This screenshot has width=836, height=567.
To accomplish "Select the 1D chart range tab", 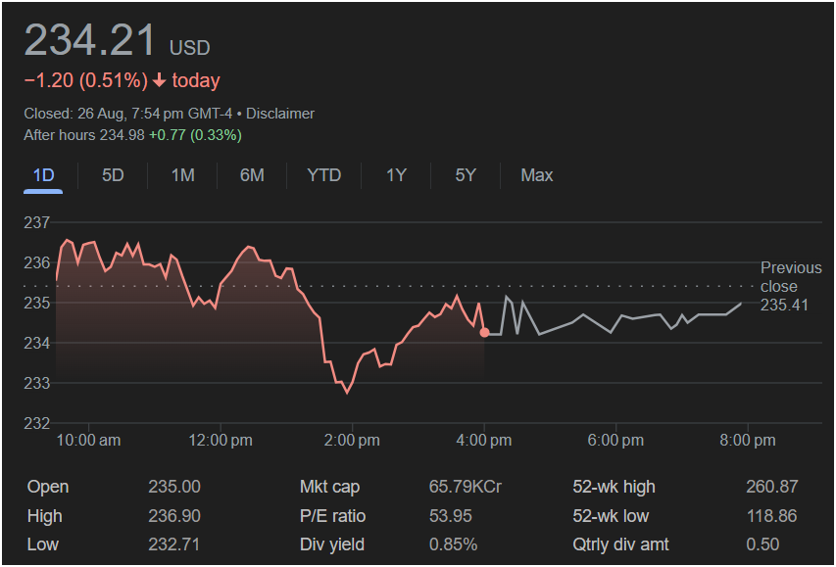I will [x=43, y=175].
